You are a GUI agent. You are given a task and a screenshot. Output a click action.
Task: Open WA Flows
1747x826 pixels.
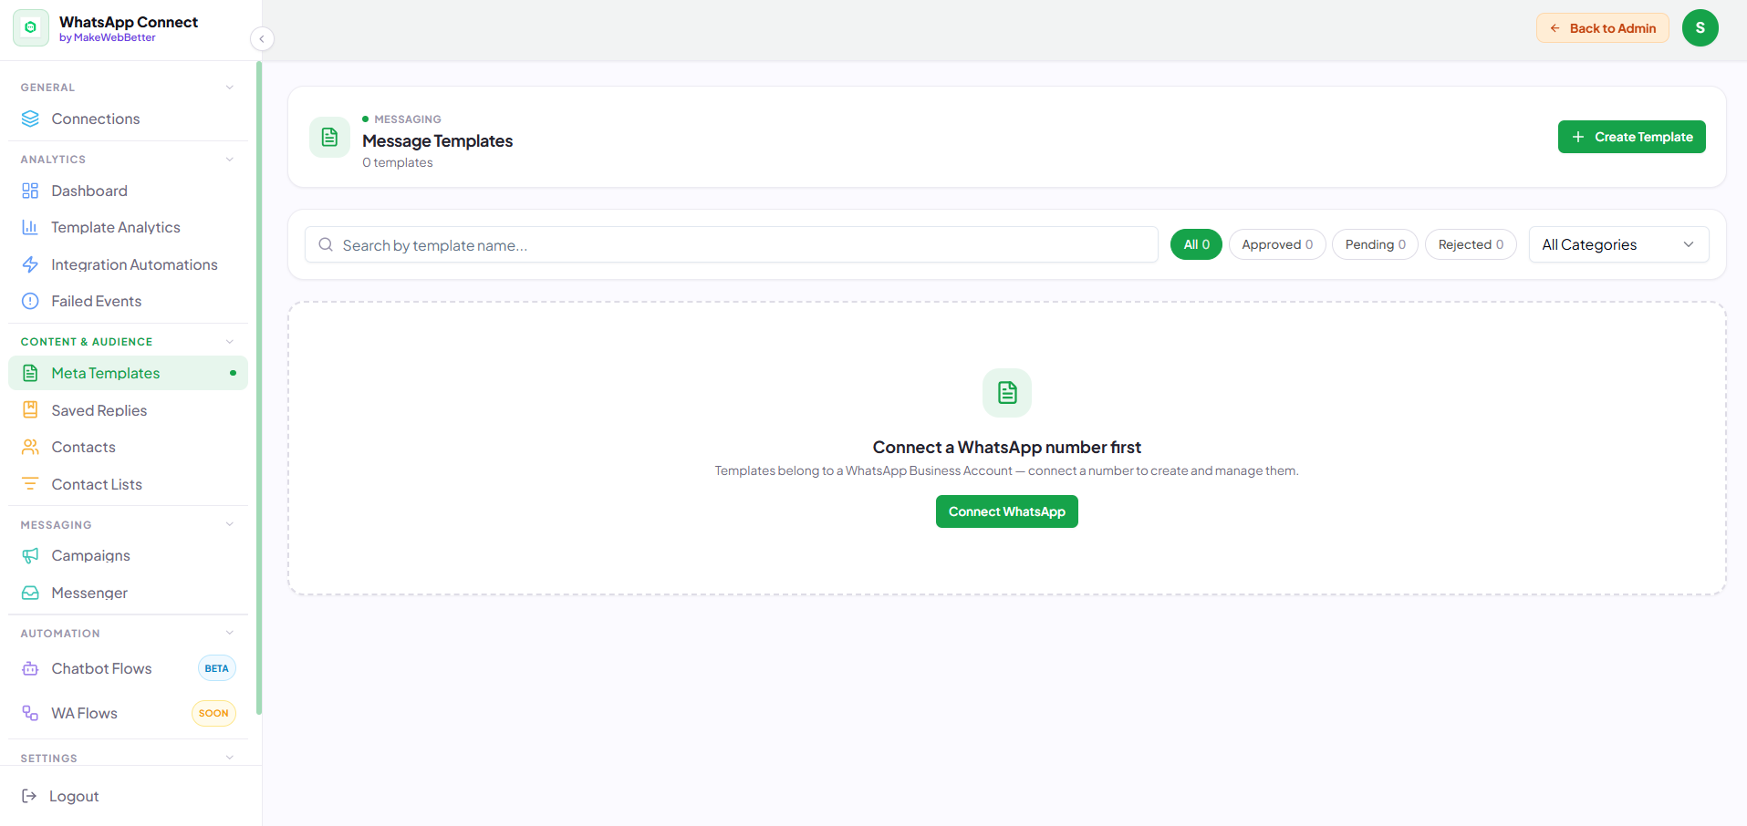[128, 713]
